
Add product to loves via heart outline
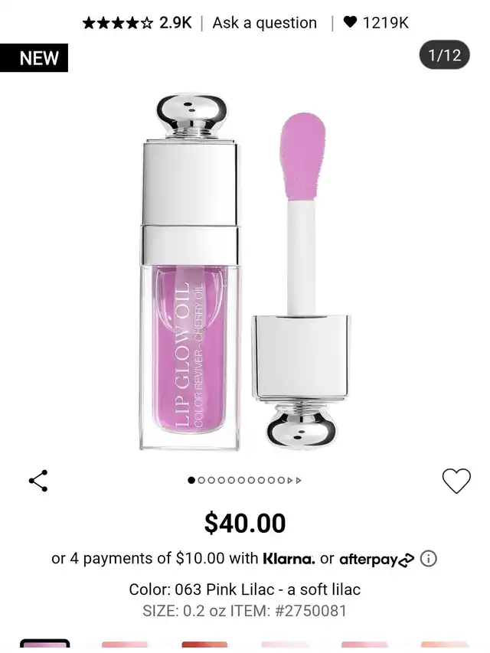456,481
